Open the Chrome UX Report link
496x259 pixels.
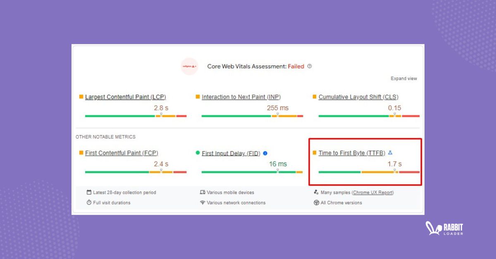pos(372,192)
